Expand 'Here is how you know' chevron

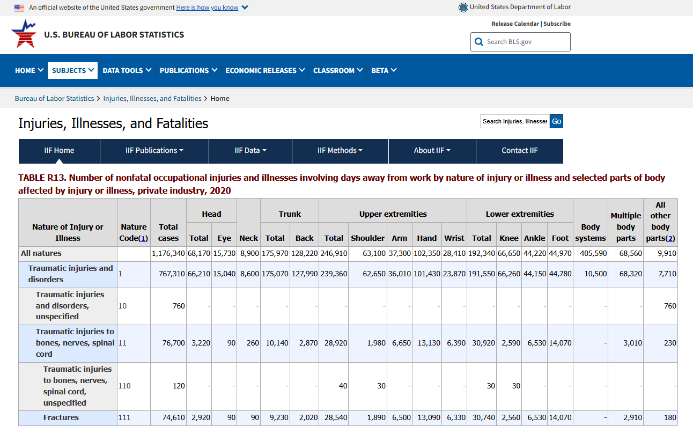pyautogui.click(x=245, y=8)
